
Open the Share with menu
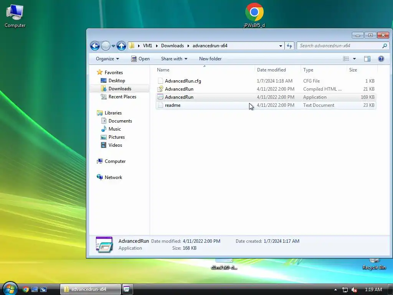coord(174,59)
